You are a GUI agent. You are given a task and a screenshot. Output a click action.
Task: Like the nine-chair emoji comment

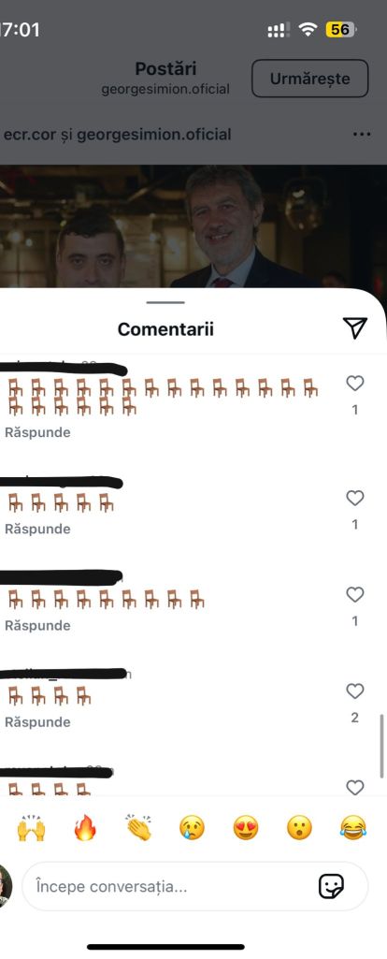click(x=354, y=594)
